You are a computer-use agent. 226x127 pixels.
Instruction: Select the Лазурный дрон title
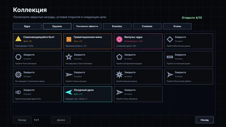pyautogui.click(x=84, y=90)
